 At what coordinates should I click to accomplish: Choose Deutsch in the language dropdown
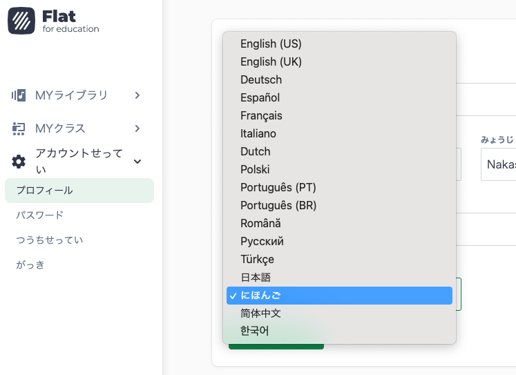261,80
